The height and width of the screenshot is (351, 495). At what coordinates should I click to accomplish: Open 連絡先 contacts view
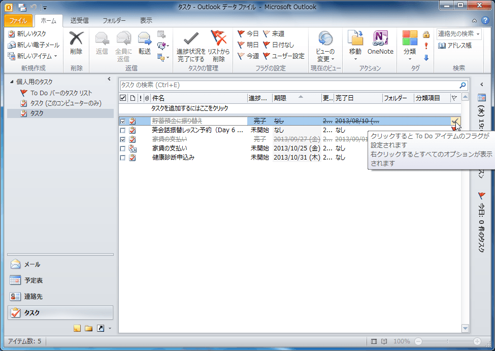60,296
